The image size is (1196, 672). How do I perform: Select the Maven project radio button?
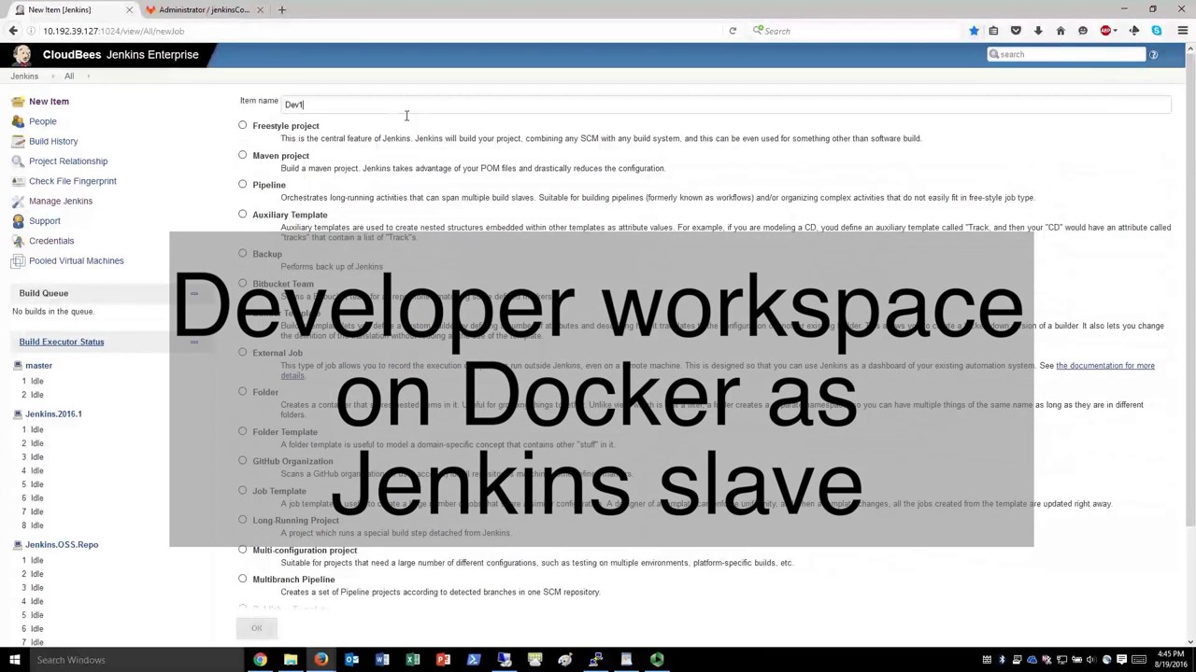click(x=243, y=155)
